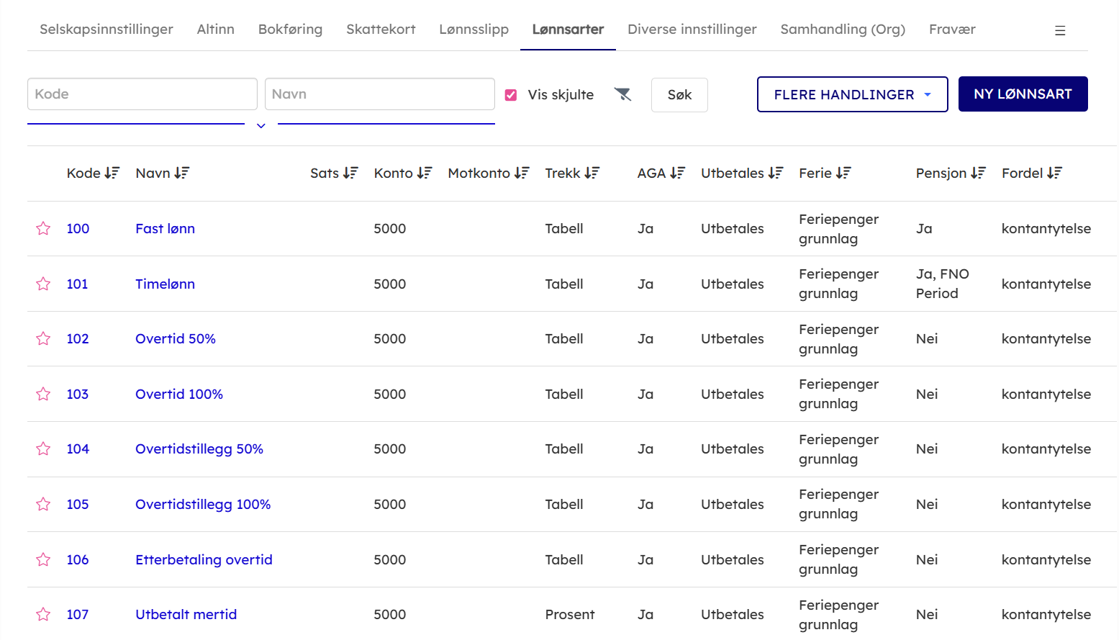This screenshot has width=1119, height=640.
Task: Click the star icon for code 105
Action: pos(43,505)
